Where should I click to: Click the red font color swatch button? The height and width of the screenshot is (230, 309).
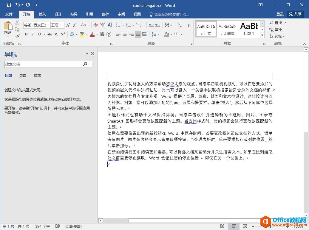(92, 35)
